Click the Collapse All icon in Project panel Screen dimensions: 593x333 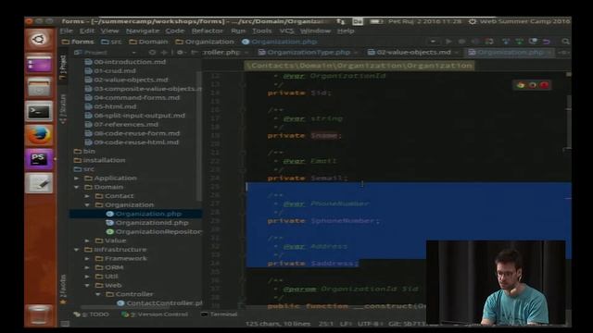pos(164,53)
